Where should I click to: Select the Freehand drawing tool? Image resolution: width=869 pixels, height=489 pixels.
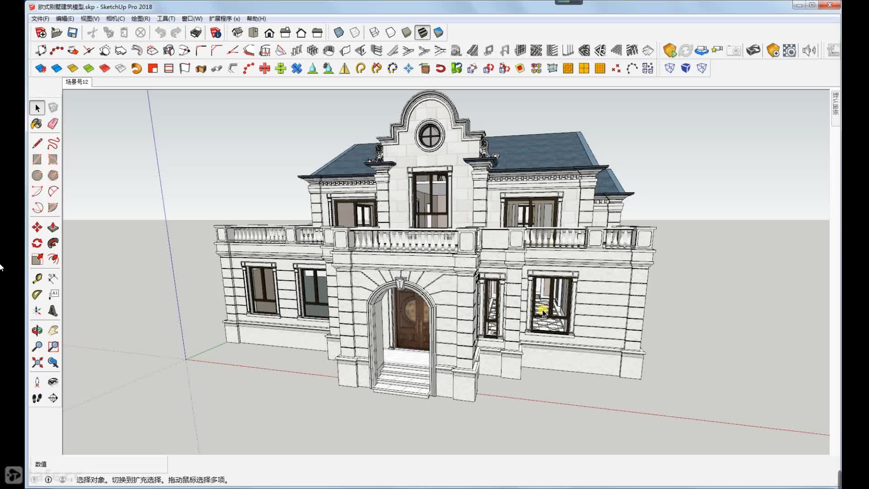pos(53,144)
